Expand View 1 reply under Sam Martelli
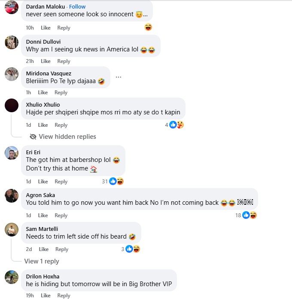 coord(42,261)
